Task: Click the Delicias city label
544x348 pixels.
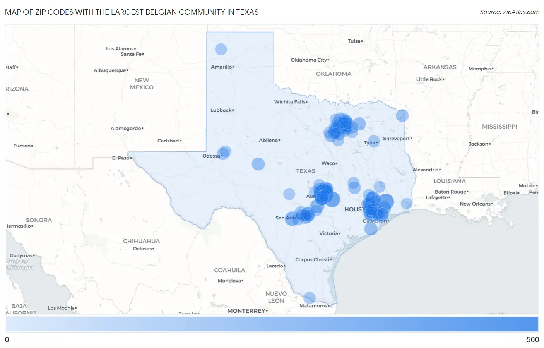Action: click(x=143, y=249)
